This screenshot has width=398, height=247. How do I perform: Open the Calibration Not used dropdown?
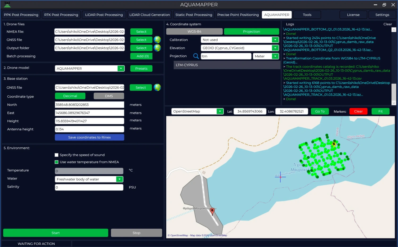(275, 40)
